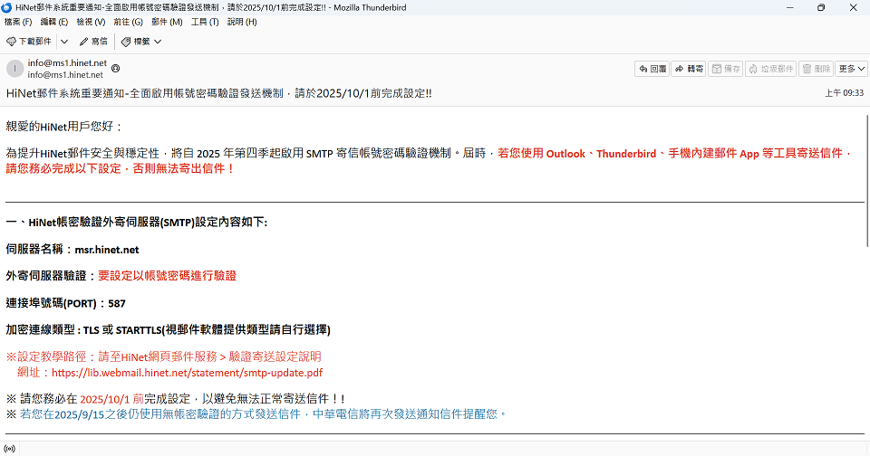Screen dimensions: 870x456
Task: Click the connection status icon in status bar
Action: tap(9, 449)
